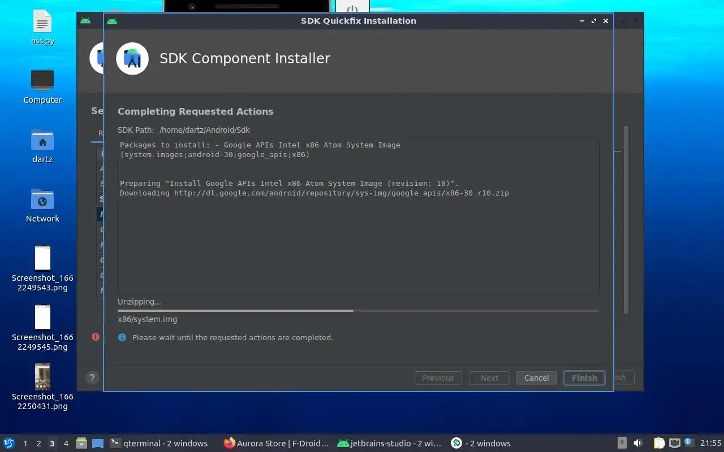Click the blue info icon beside Please wait

[x=122, y=337]
